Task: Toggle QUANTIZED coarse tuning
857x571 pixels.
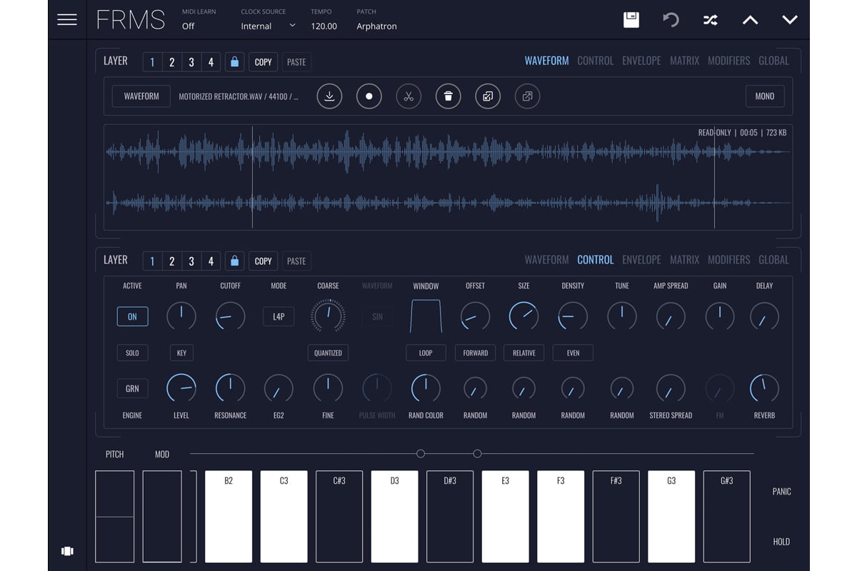Action: click(x=328, y=353)
